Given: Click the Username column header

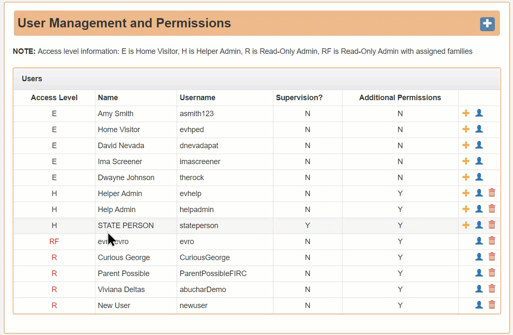Looking at the screenshot, I should (197, 98).
